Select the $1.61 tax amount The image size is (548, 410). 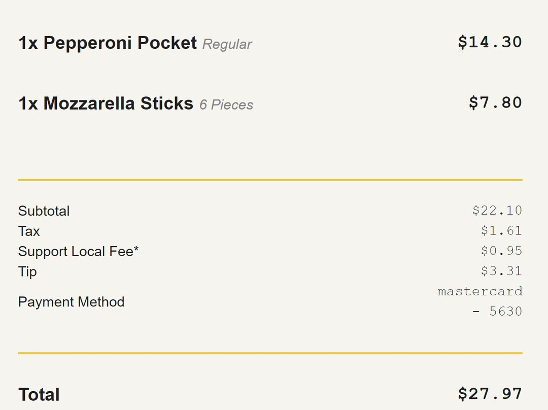[501, 231]
